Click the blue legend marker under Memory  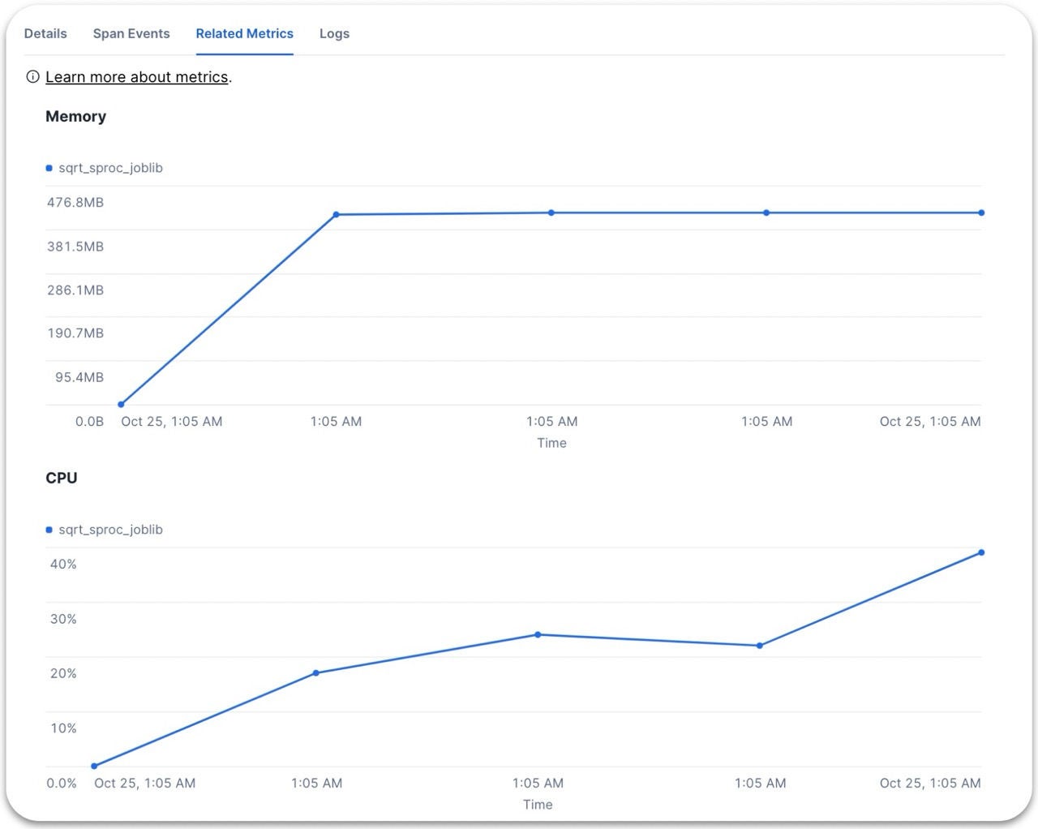[49, 168]
